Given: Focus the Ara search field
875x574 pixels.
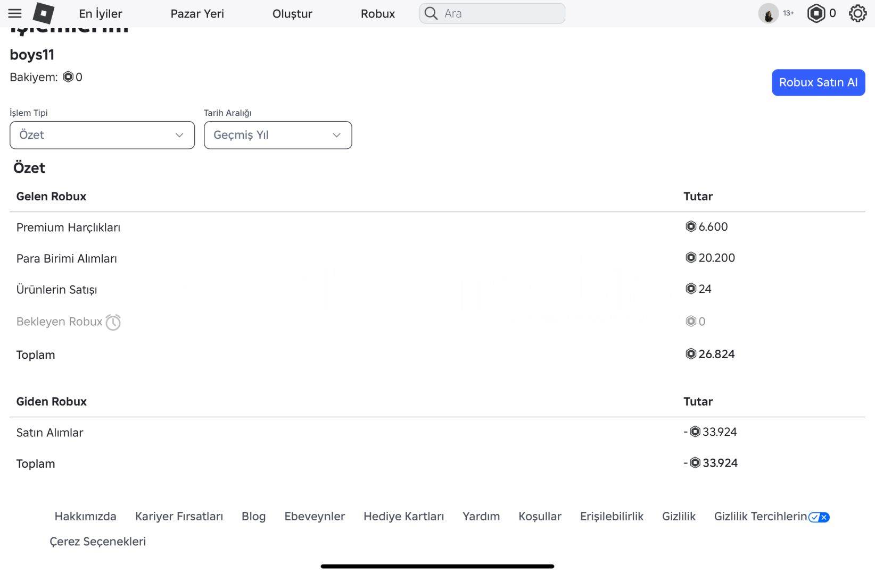Looking at the screenshot, I should point(492,13).
